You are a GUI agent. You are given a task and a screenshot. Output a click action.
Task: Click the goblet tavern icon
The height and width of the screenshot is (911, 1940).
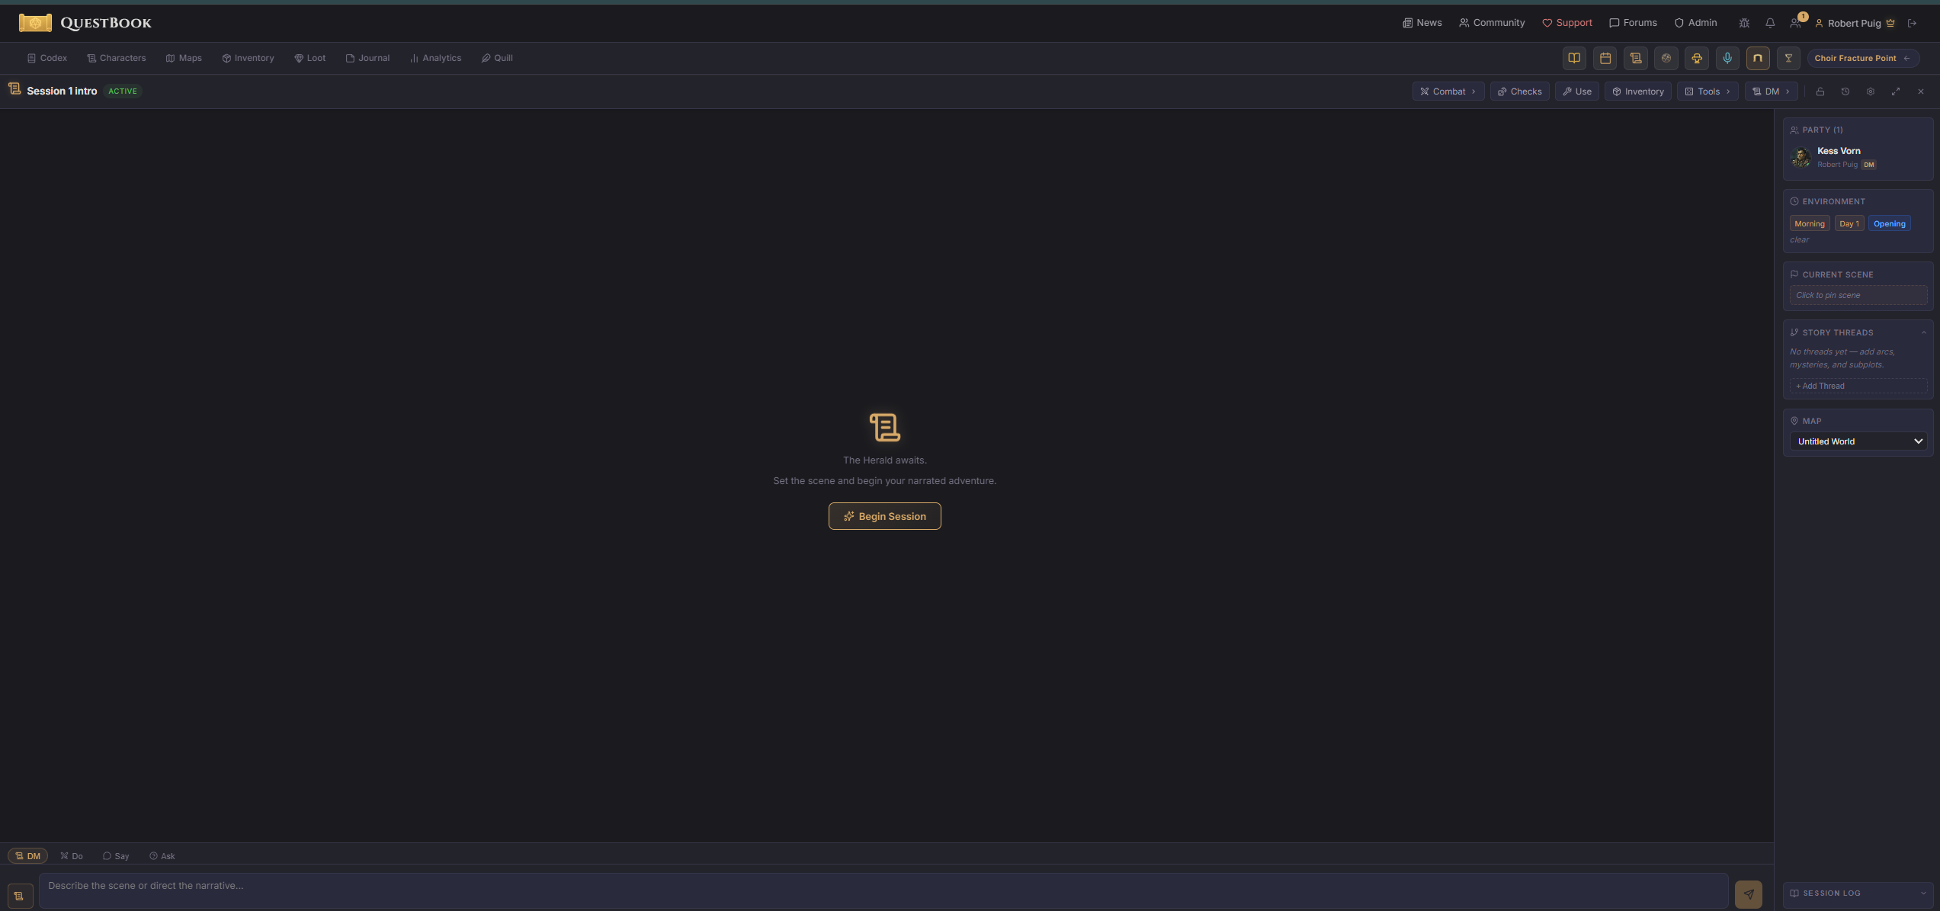point(1788,58)
